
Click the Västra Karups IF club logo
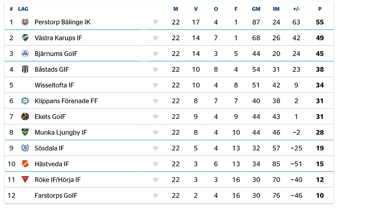pos(25,38)
